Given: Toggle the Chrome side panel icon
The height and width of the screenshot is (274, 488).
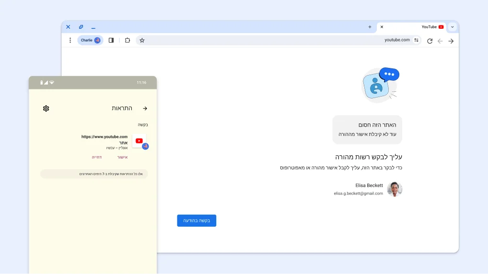Looking at the screenshot, I should click(111, 40).
